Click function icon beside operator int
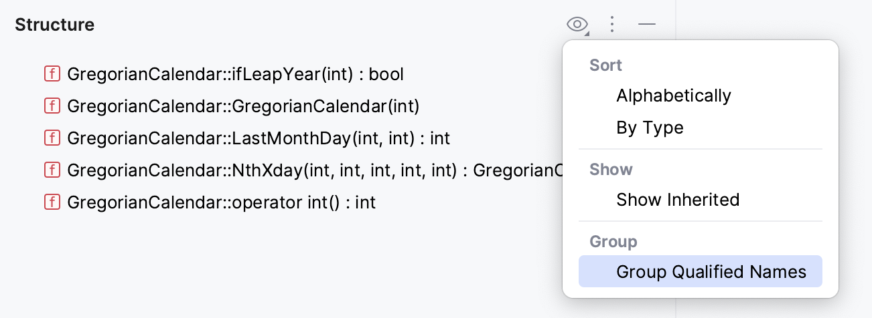This screenshot has height=318, width=872. click(x=52, y=202)
